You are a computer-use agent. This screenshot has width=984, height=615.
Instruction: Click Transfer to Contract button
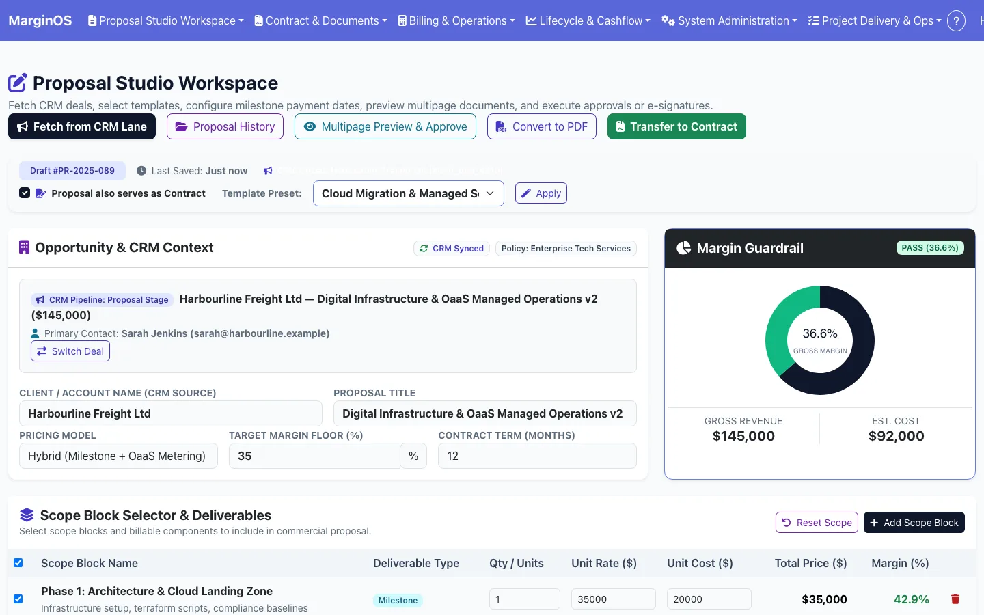tap(676, 126)
